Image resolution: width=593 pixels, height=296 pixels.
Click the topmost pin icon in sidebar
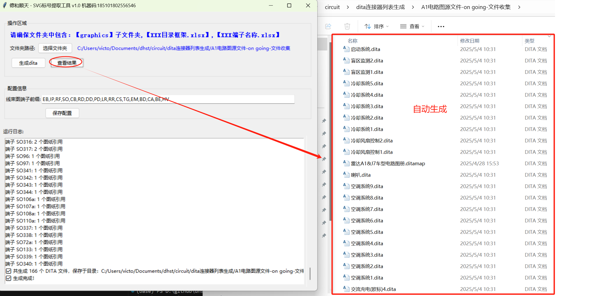pyautogui.click(x=324, y=121)
